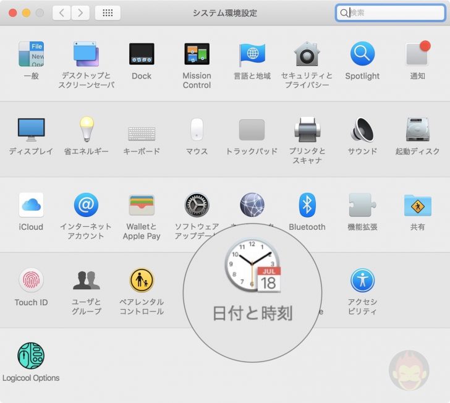Open the Dock preferences
The image size is (450, 403).
142,54
